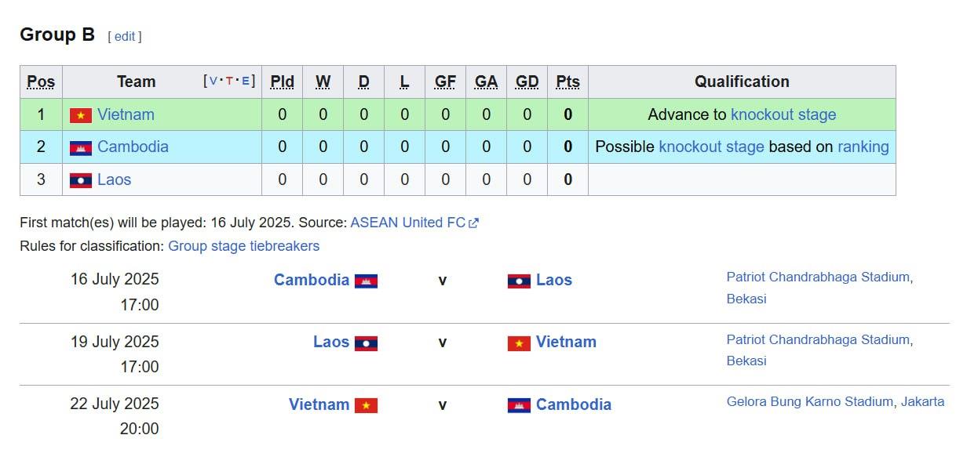Click the Laos flag icon in standings table
This screenshot has width=978, height=464.
pos(81,180)
